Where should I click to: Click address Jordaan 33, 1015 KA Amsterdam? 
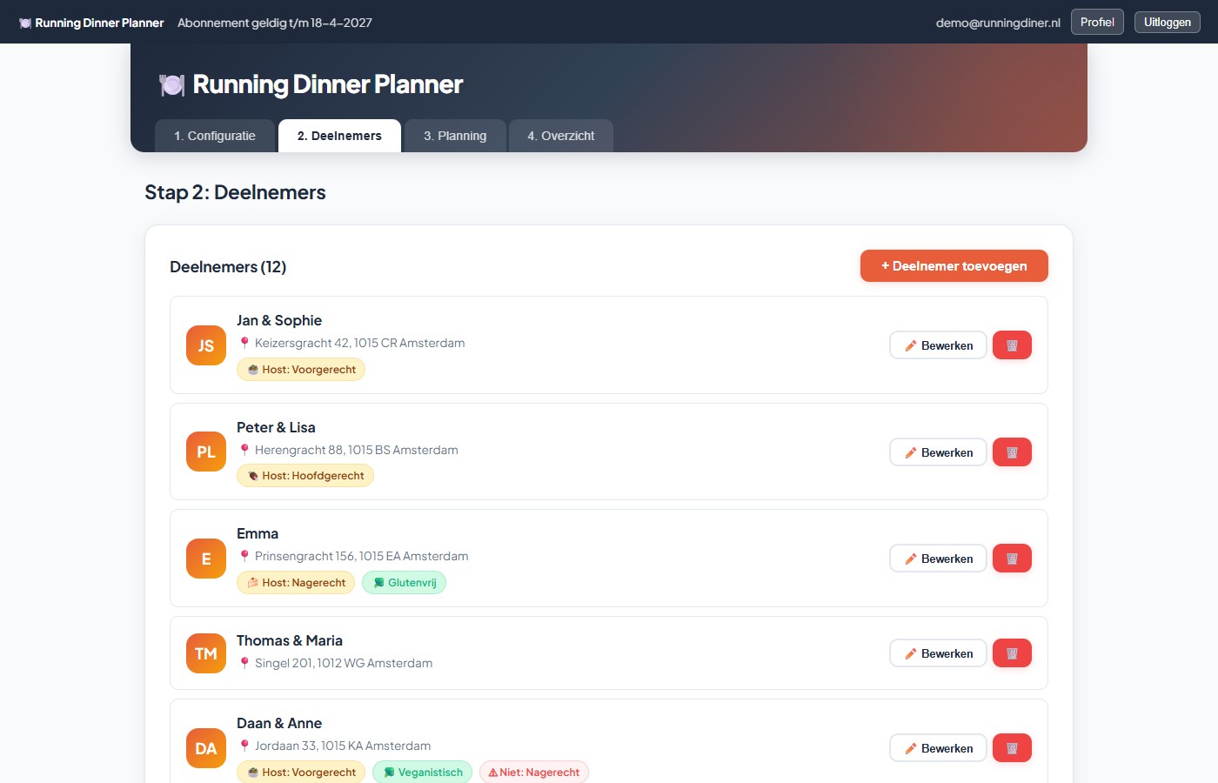[343, 746]
